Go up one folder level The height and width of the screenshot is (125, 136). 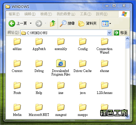(53, 23)
